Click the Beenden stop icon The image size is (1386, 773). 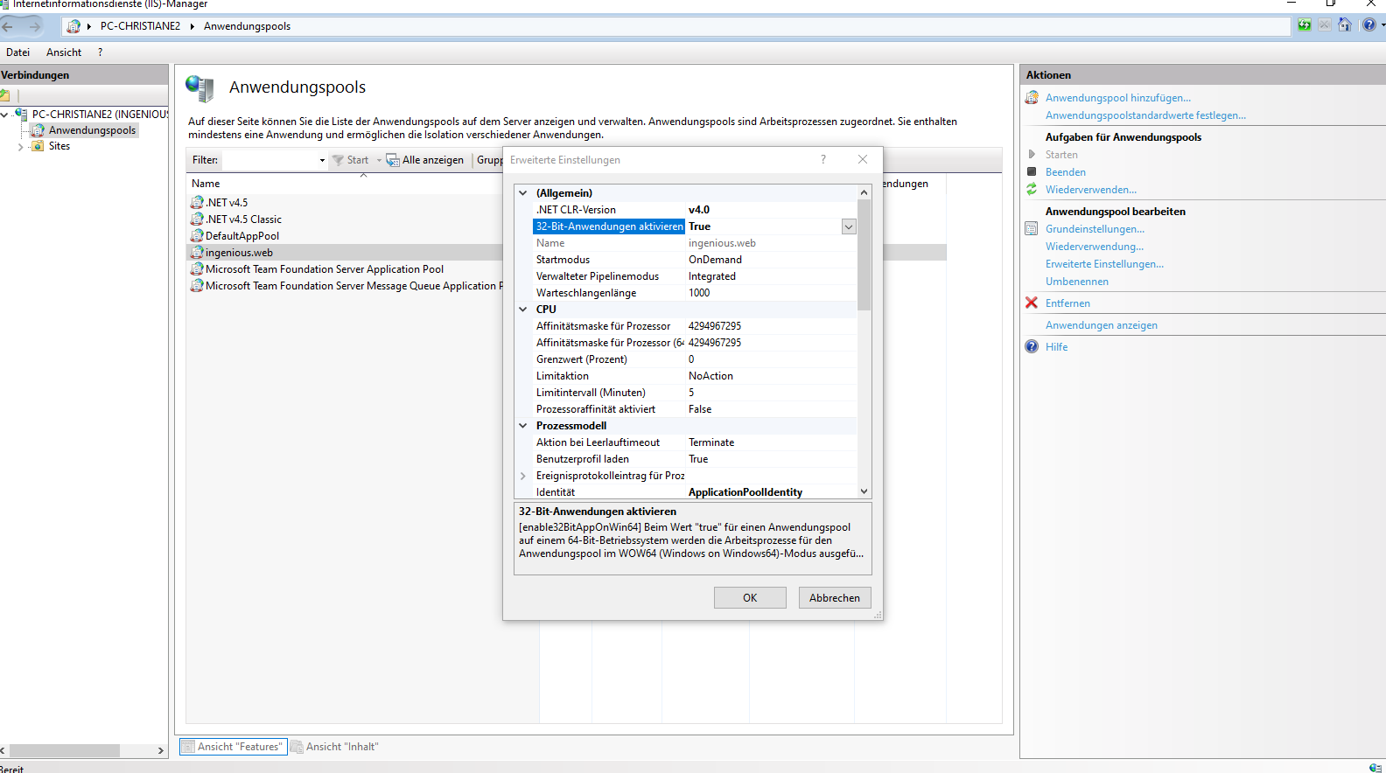pos(1032,171)
